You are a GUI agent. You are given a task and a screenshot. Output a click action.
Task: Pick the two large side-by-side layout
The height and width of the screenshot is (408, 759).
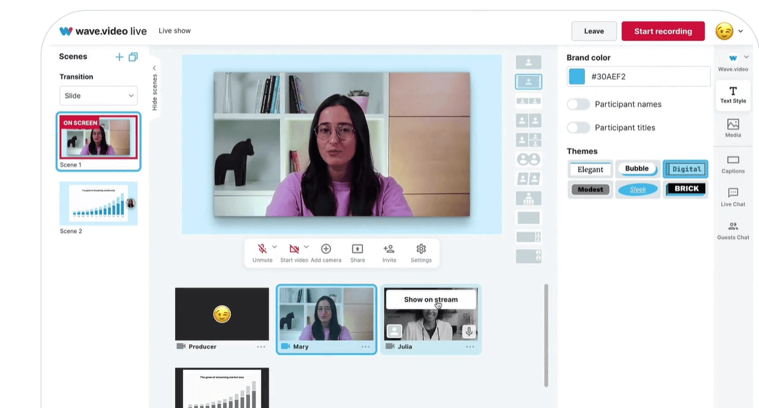pos(529,121)
